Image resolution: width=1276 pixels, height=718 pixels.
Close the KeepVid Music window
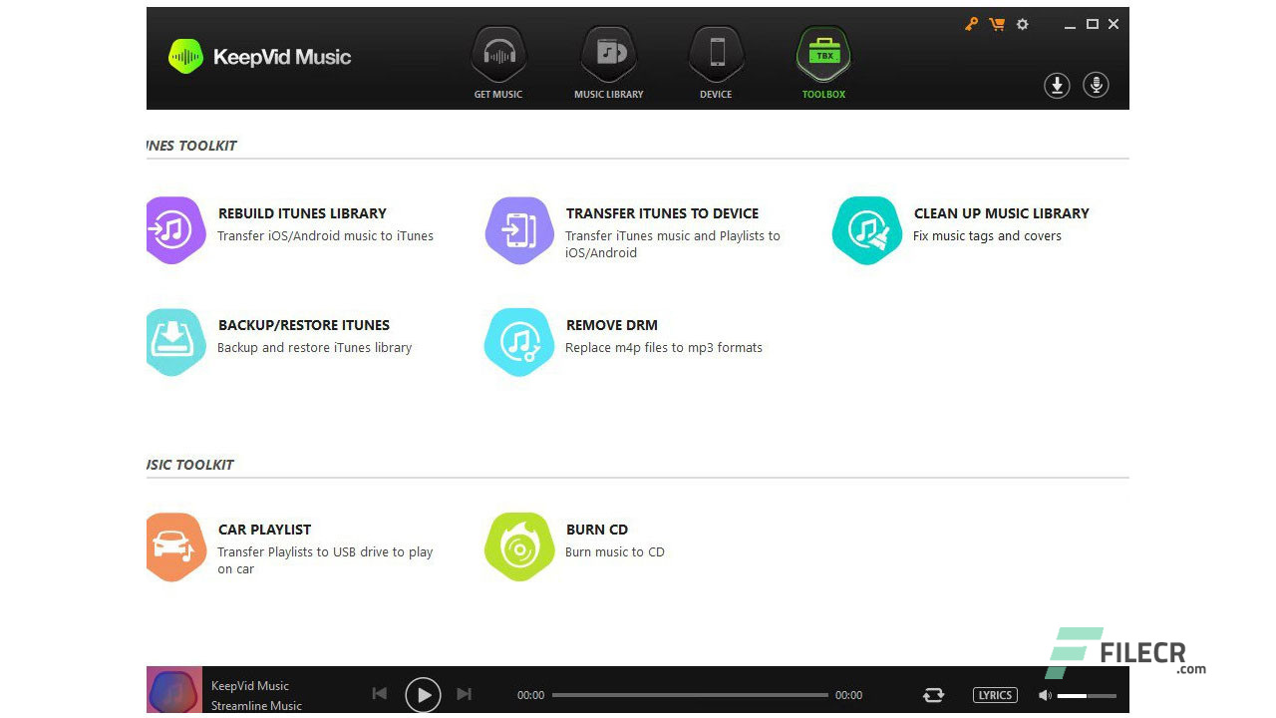point(1114,24)
